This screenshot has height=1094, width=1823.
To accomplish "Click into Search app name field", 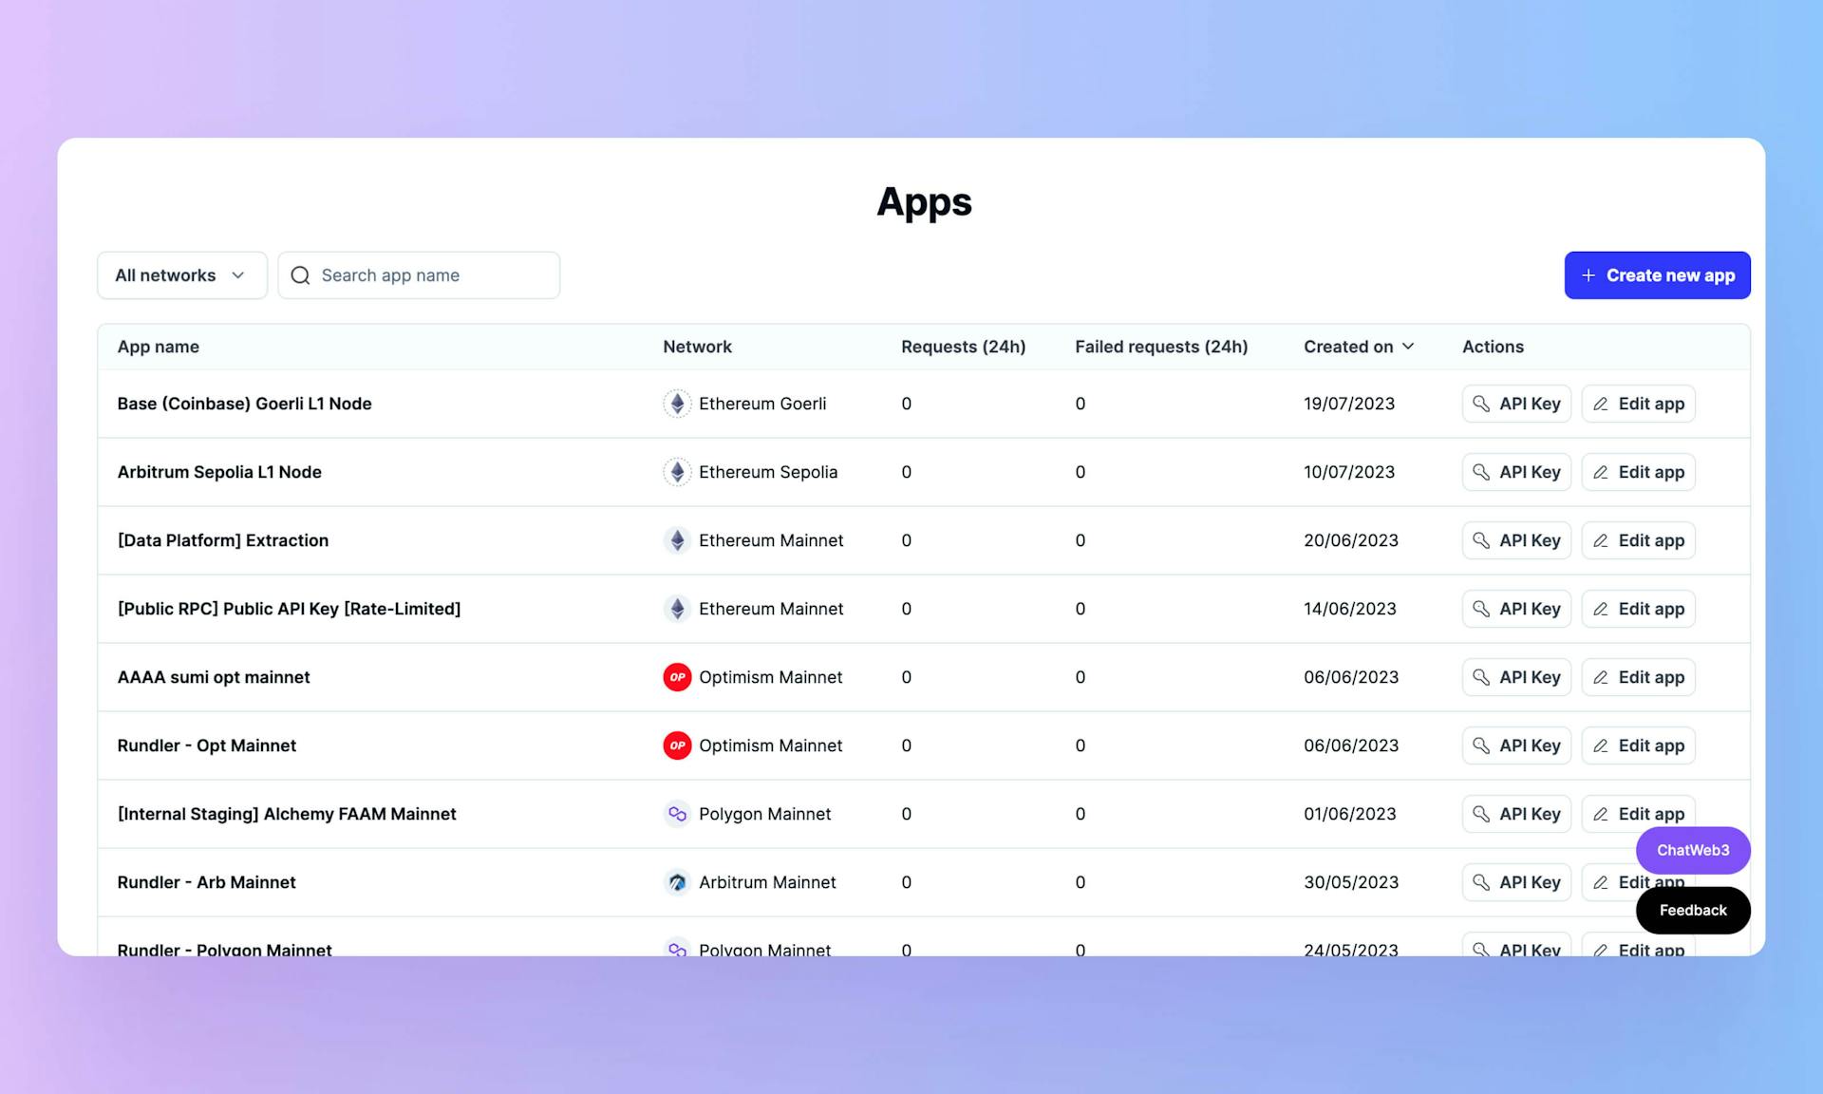I will point(432,275).
